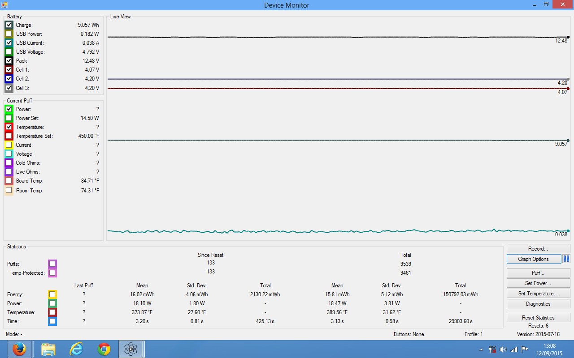Click the clock in system tray
The image size is (574, 358).
click(x=549, y=349)
